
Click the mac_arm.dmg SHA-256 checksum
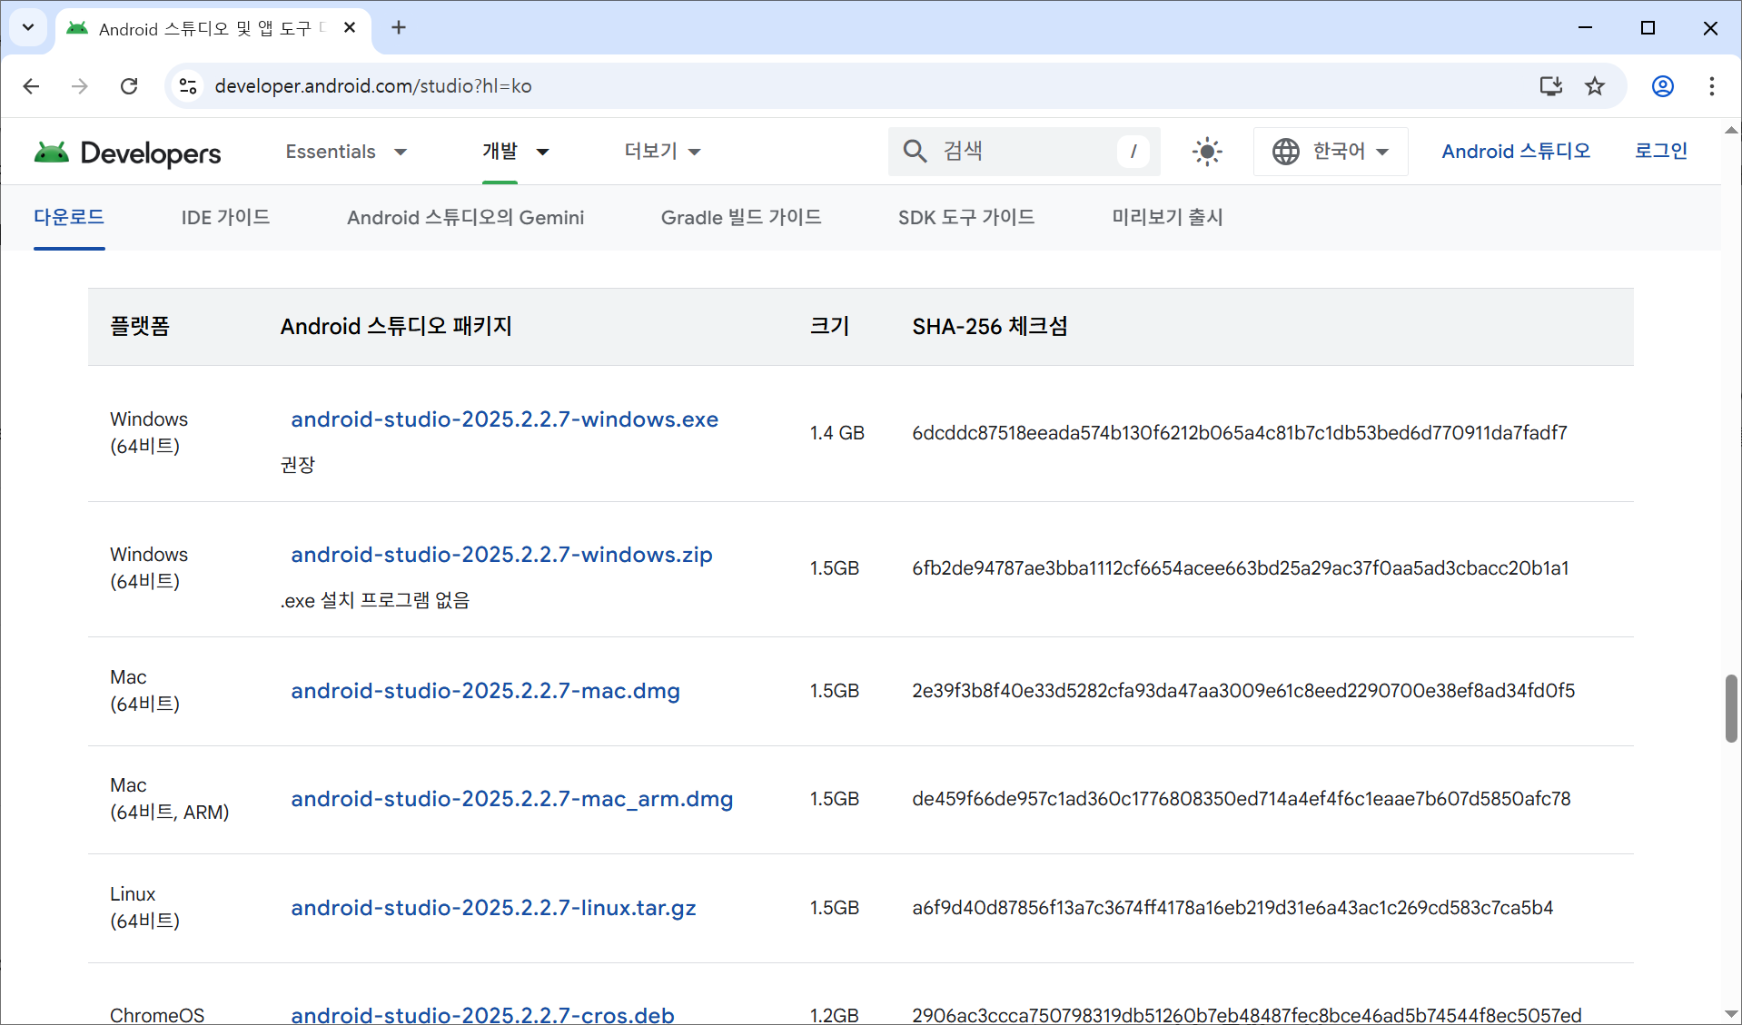pyautogui.click(x=1242, y=799)
